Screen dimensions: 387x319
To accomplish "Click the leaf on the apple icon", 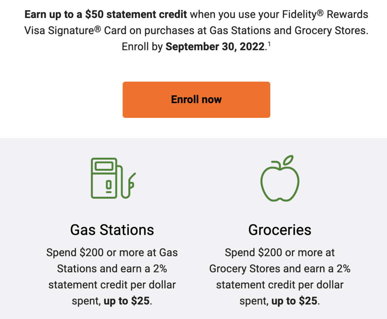I will click(x=288, y=160).
